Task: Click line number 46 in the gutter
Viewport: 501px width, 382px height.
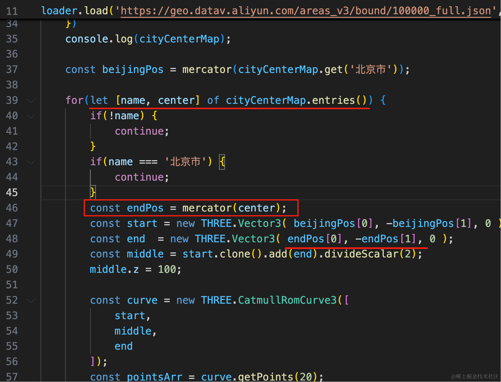Action: [12, 208]
